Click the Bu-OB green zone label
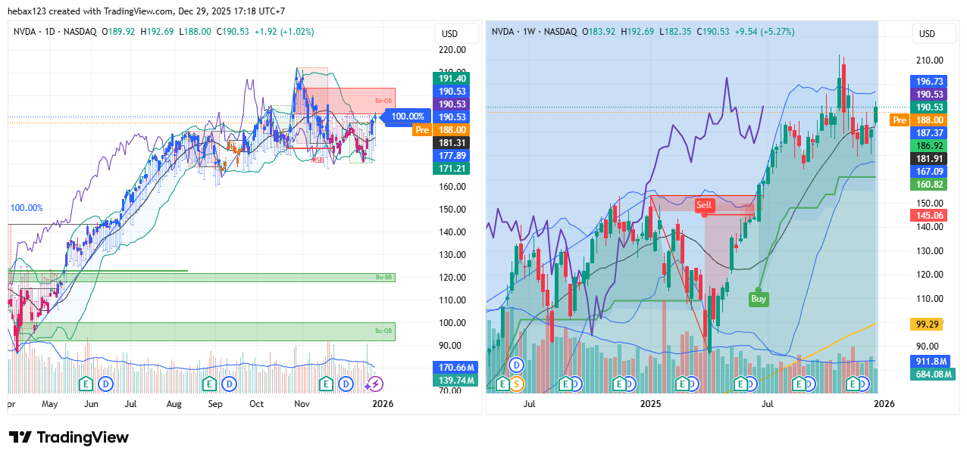 (x=384, y=331)
